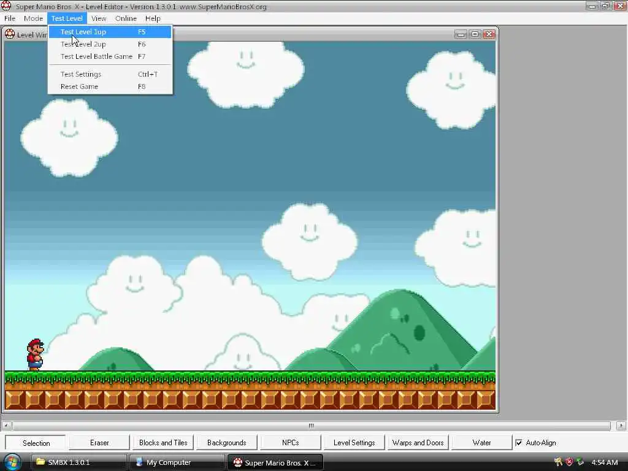The height and width of the screenshot is (471, 628).
Task: Click the red shield tray icon
Action: pos(569,462)
